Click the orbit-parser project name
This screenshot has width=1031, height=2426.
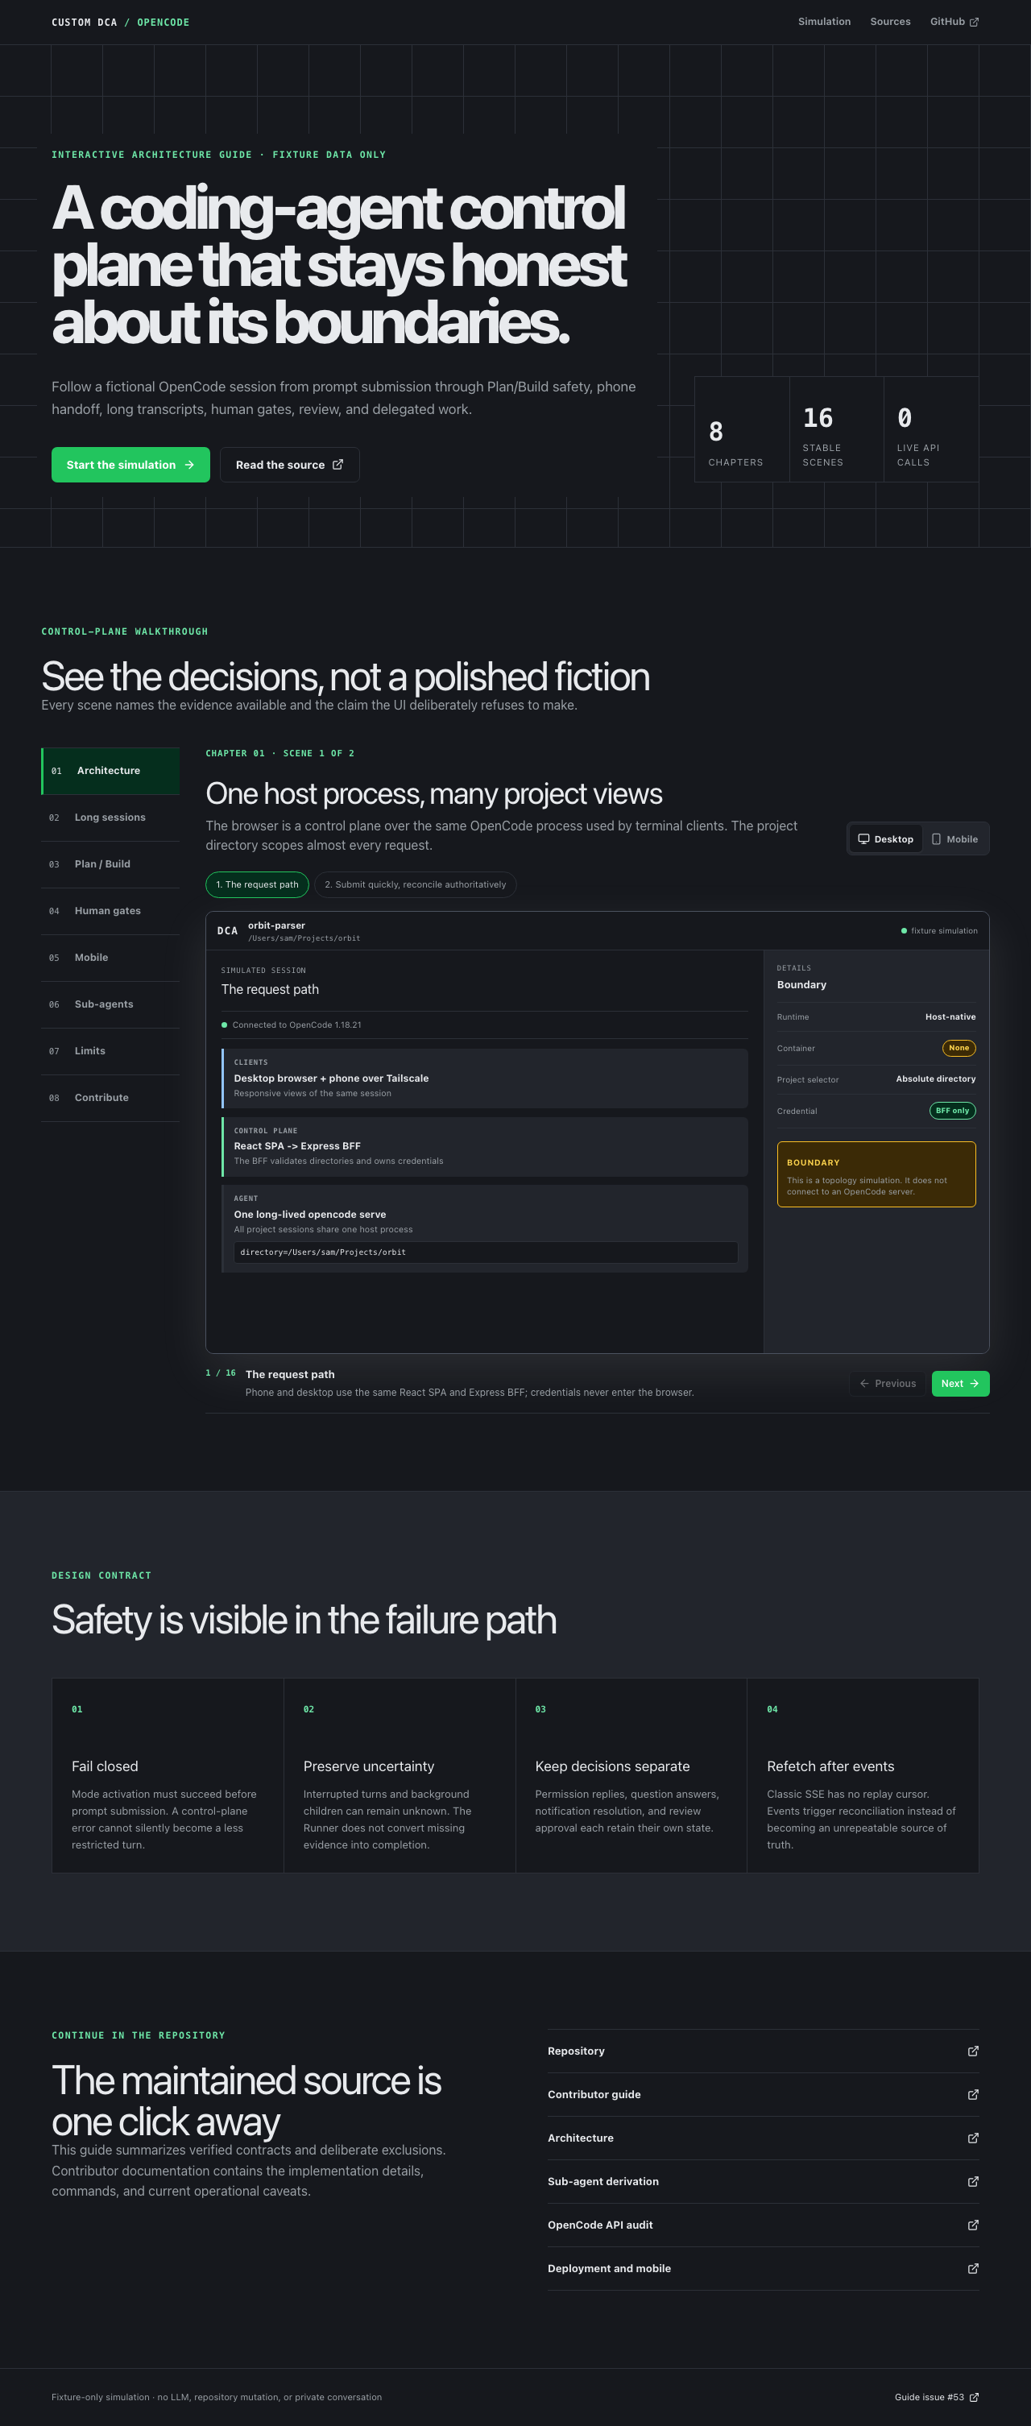pyautogui.click(x=276, y=925)
